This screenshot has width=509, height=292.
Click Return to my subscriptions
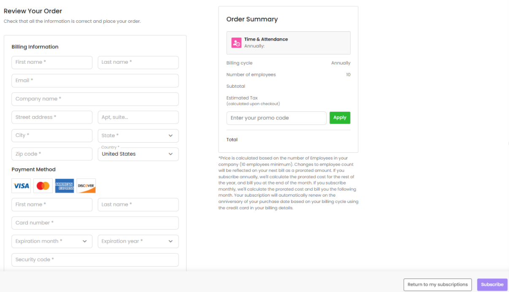pyautogui.click(x=437, y=284)
